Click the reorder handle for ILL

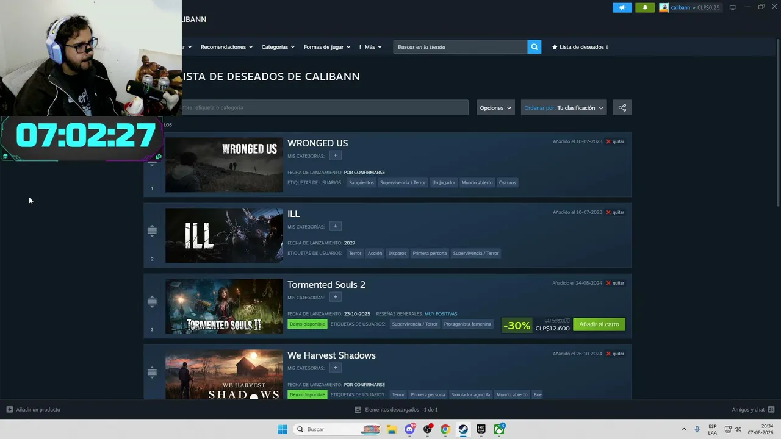152,230
